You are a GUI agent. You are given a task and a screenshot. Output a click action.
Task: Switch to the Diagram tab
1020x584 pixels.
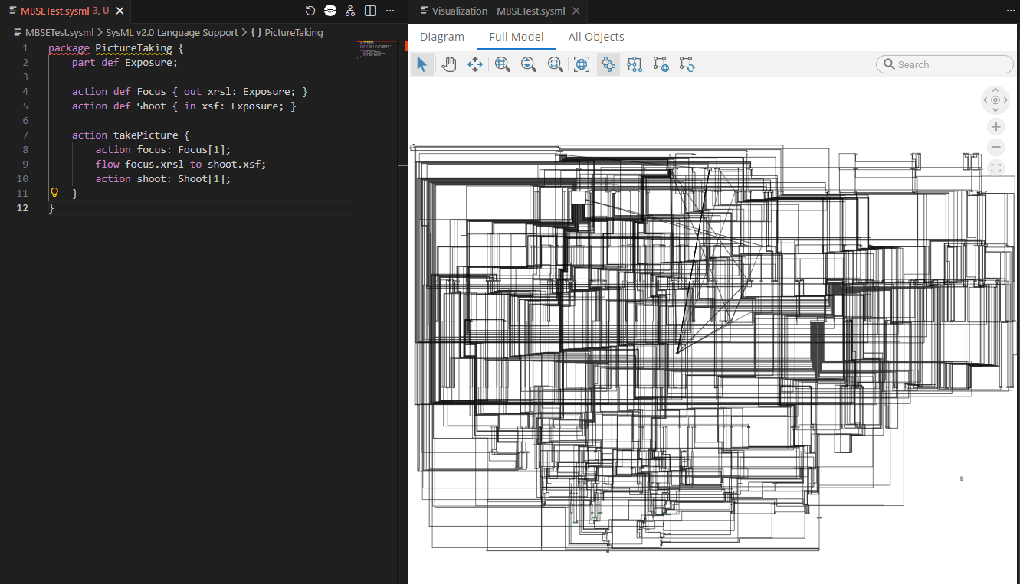[x=442, y=37]
